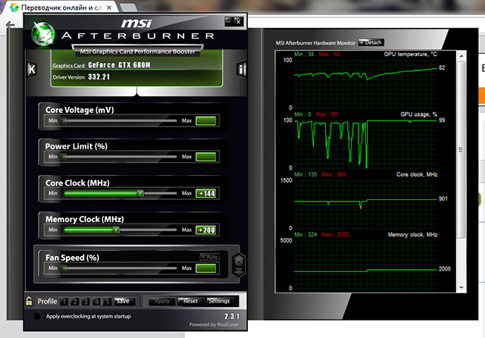Select profile slot 3

(x=86, y=301)
